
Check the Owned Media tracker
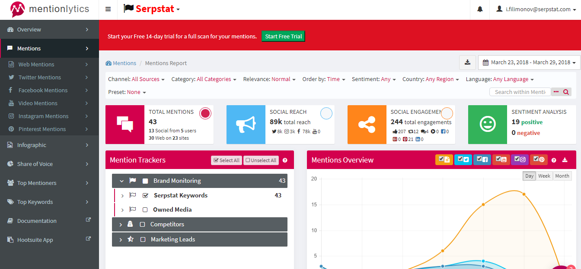coord(145,210)
